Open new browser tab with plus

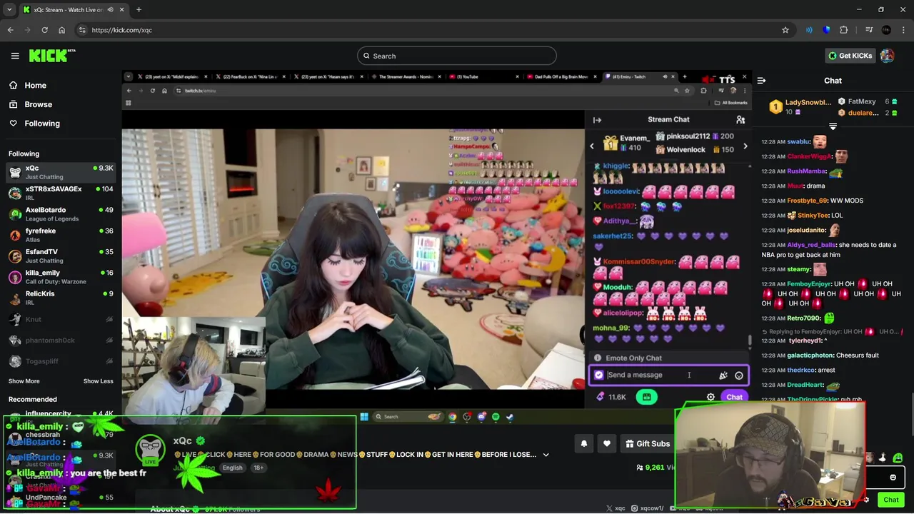click(x=139, y=10)
